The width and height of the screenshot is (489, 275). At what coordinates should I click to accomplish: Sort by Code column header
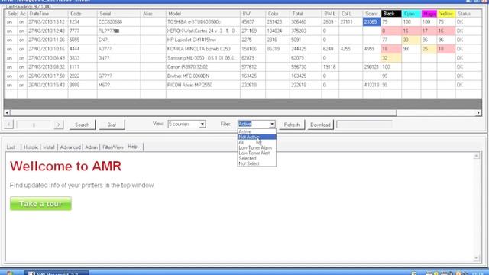coord(83,14)
